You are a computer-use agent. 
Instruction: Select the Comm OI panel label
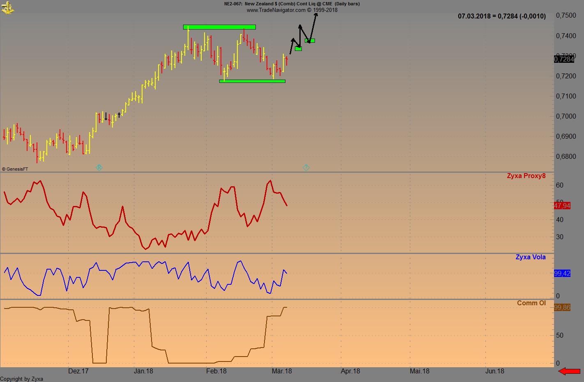coord(531,302)
